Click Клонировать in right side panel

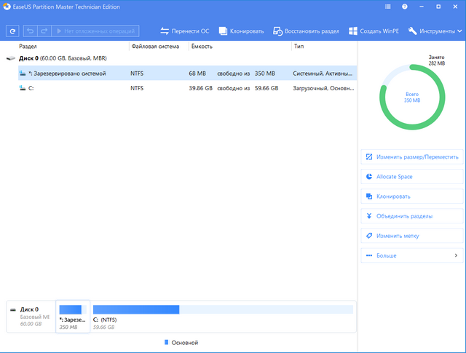pyautogui.click(x=412, y=197)
